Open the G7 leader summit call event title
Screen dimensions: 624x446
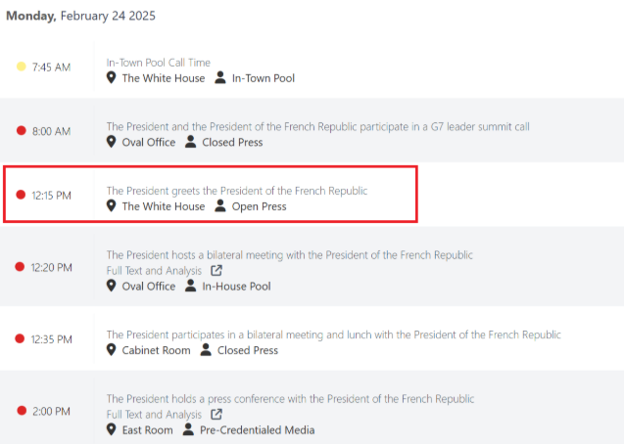coord(317,127)
